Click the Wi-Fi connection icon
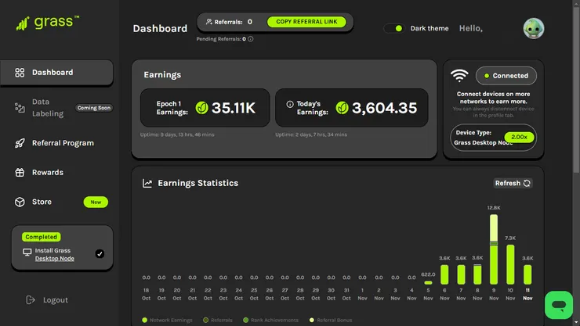 (x=459, y=76)
